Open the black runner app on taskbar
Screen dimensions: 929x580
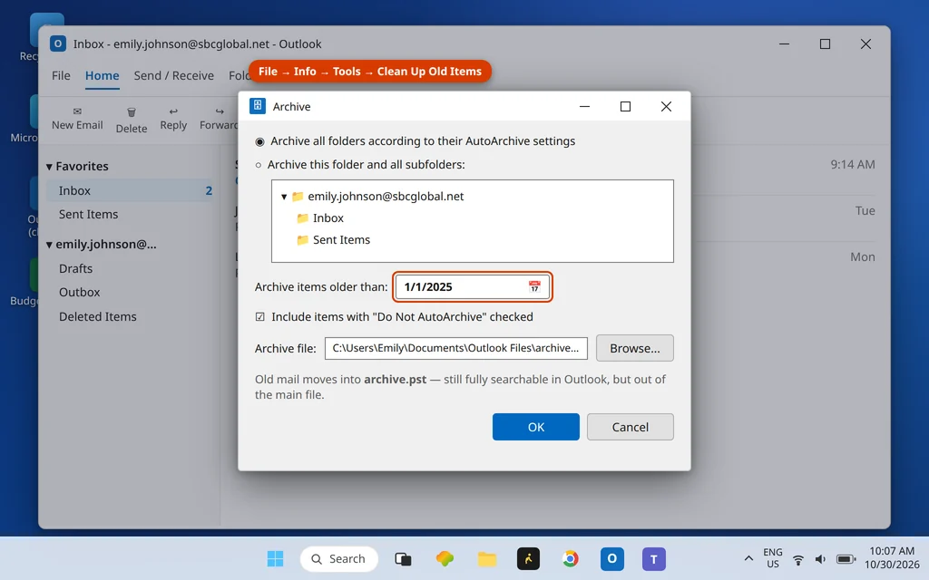tap(528, 558)
